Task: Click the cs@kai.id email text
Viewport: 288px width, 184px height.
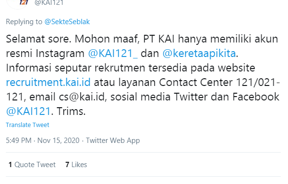Action: tap(83, 97)
